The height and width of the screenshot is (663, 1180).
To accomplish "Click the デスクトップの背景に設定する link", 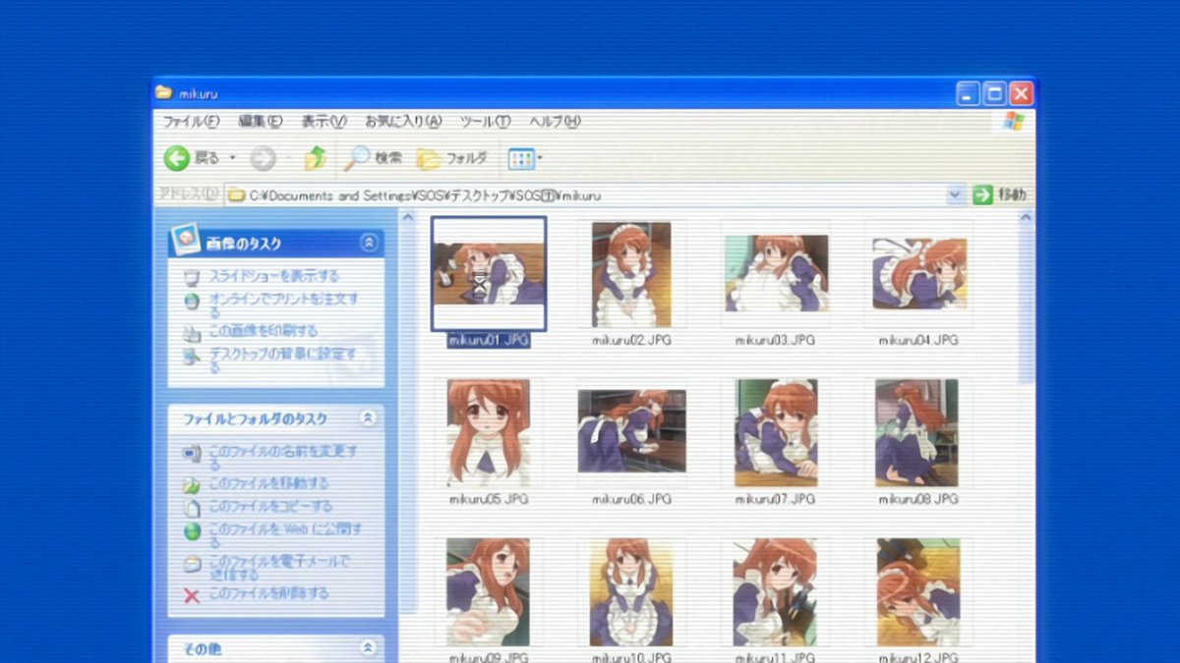I will tap(282, 360).
